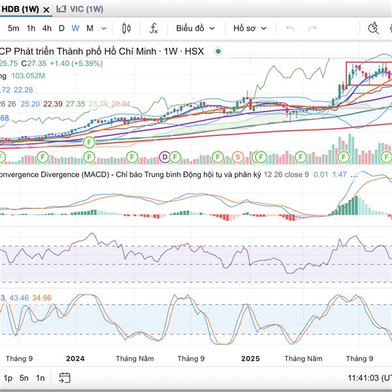The height and width of the screenshot is (392, 392).
Task: Expand the timeframe list chevron
Action: [x=105, y=28]
